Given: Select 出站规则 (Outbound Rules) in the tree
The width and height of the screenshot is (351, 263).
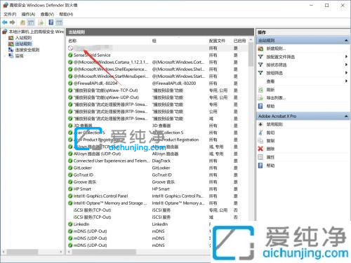Looking at the screenshot, I should (x=23, y=43).
